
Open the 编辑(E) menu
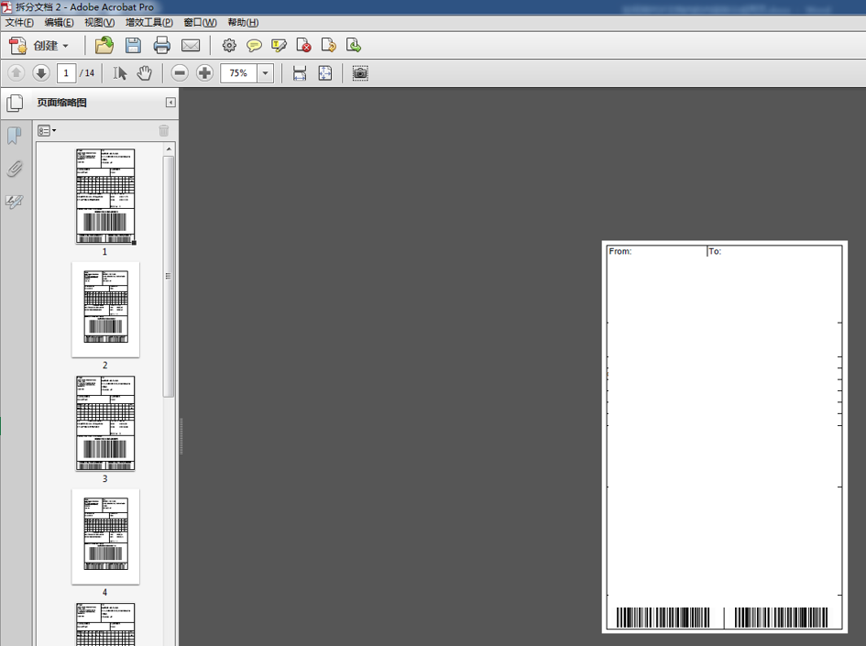[x=59, y=22]
